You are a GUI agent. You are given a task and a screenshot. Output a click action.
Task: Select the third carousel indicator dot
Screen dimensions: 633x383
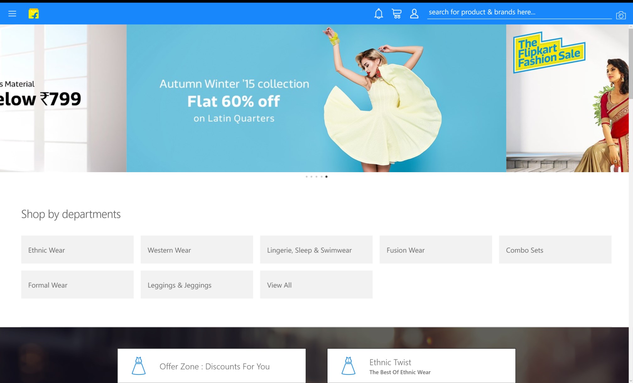pyautogui.click(x=316, y=177)
